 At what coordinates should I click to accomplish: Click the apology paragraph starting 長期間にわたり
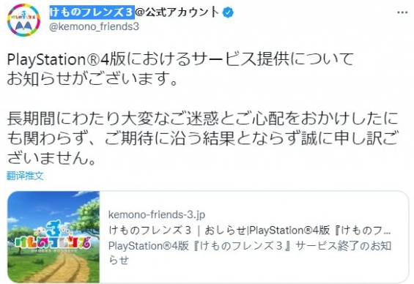202,138
